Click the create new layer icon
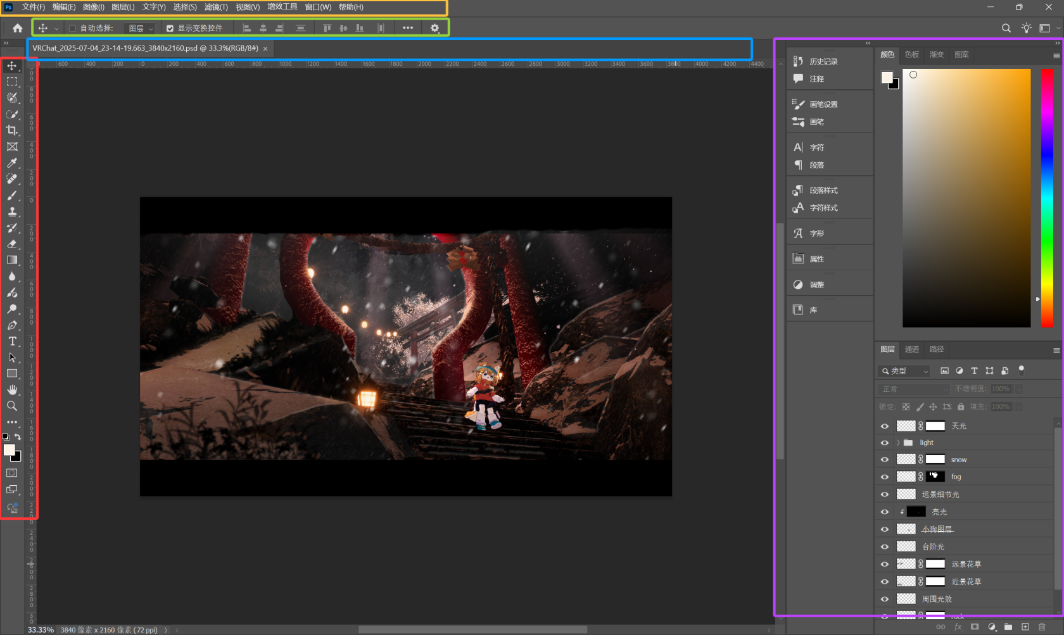The image size is (1064, 635). coord(1025,627)
